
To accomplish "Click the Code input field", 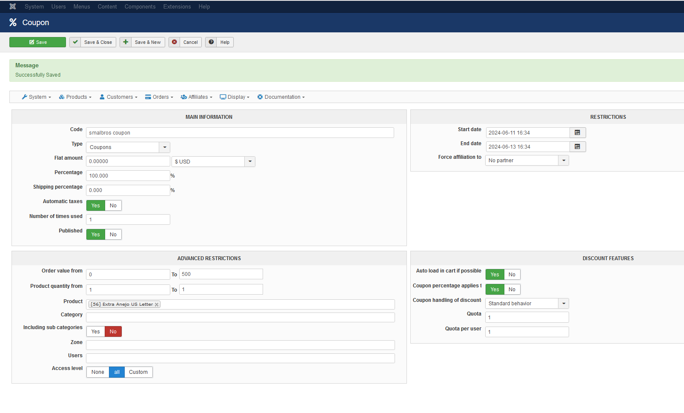I will (240, 133).
